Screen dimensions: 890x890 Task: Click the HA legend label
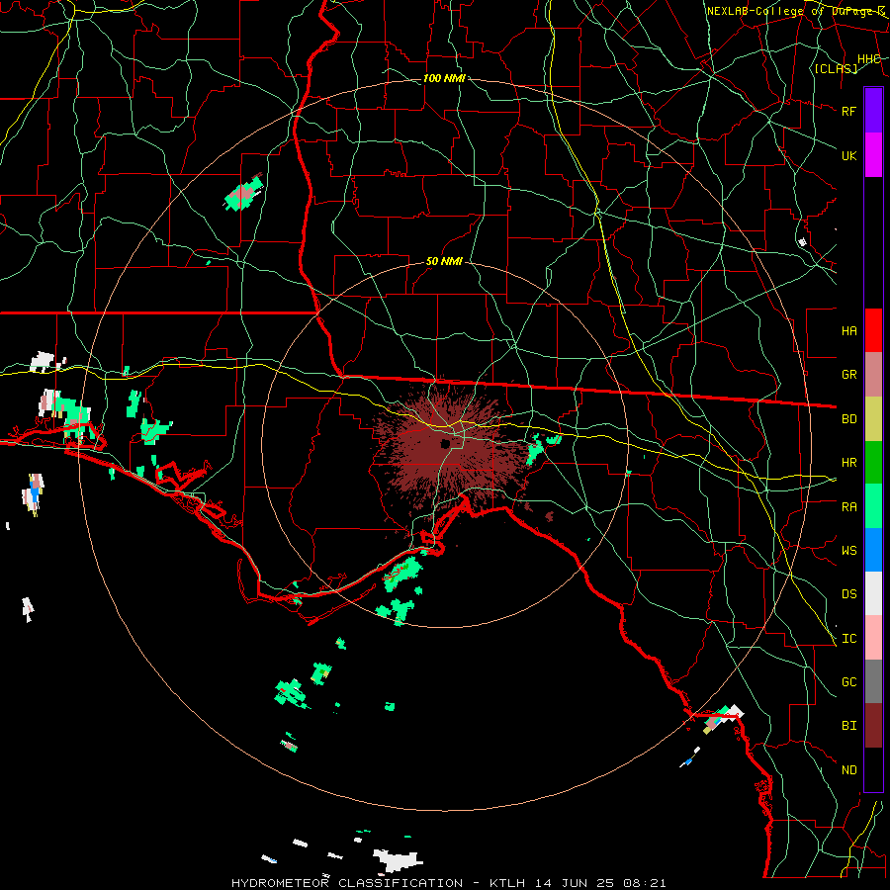[848, 331]
